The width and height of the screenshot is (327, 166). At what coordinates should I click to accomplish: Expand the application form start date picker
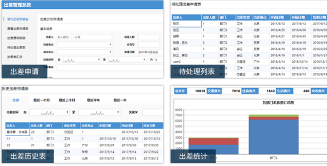coord(82,60)
